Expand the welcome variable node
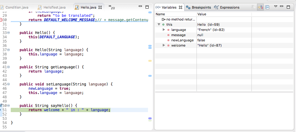Viewport: 296px width, 132px height. click(164, 45)
